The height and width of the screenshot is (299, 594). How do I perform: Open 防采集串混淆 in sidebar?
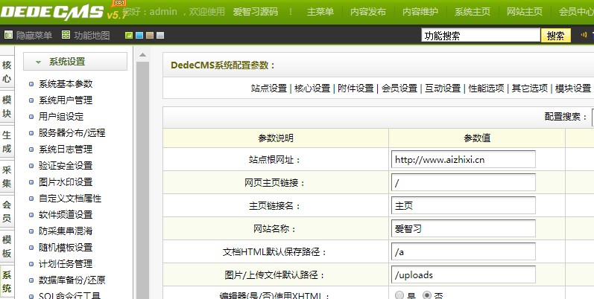tap(66, 231)
